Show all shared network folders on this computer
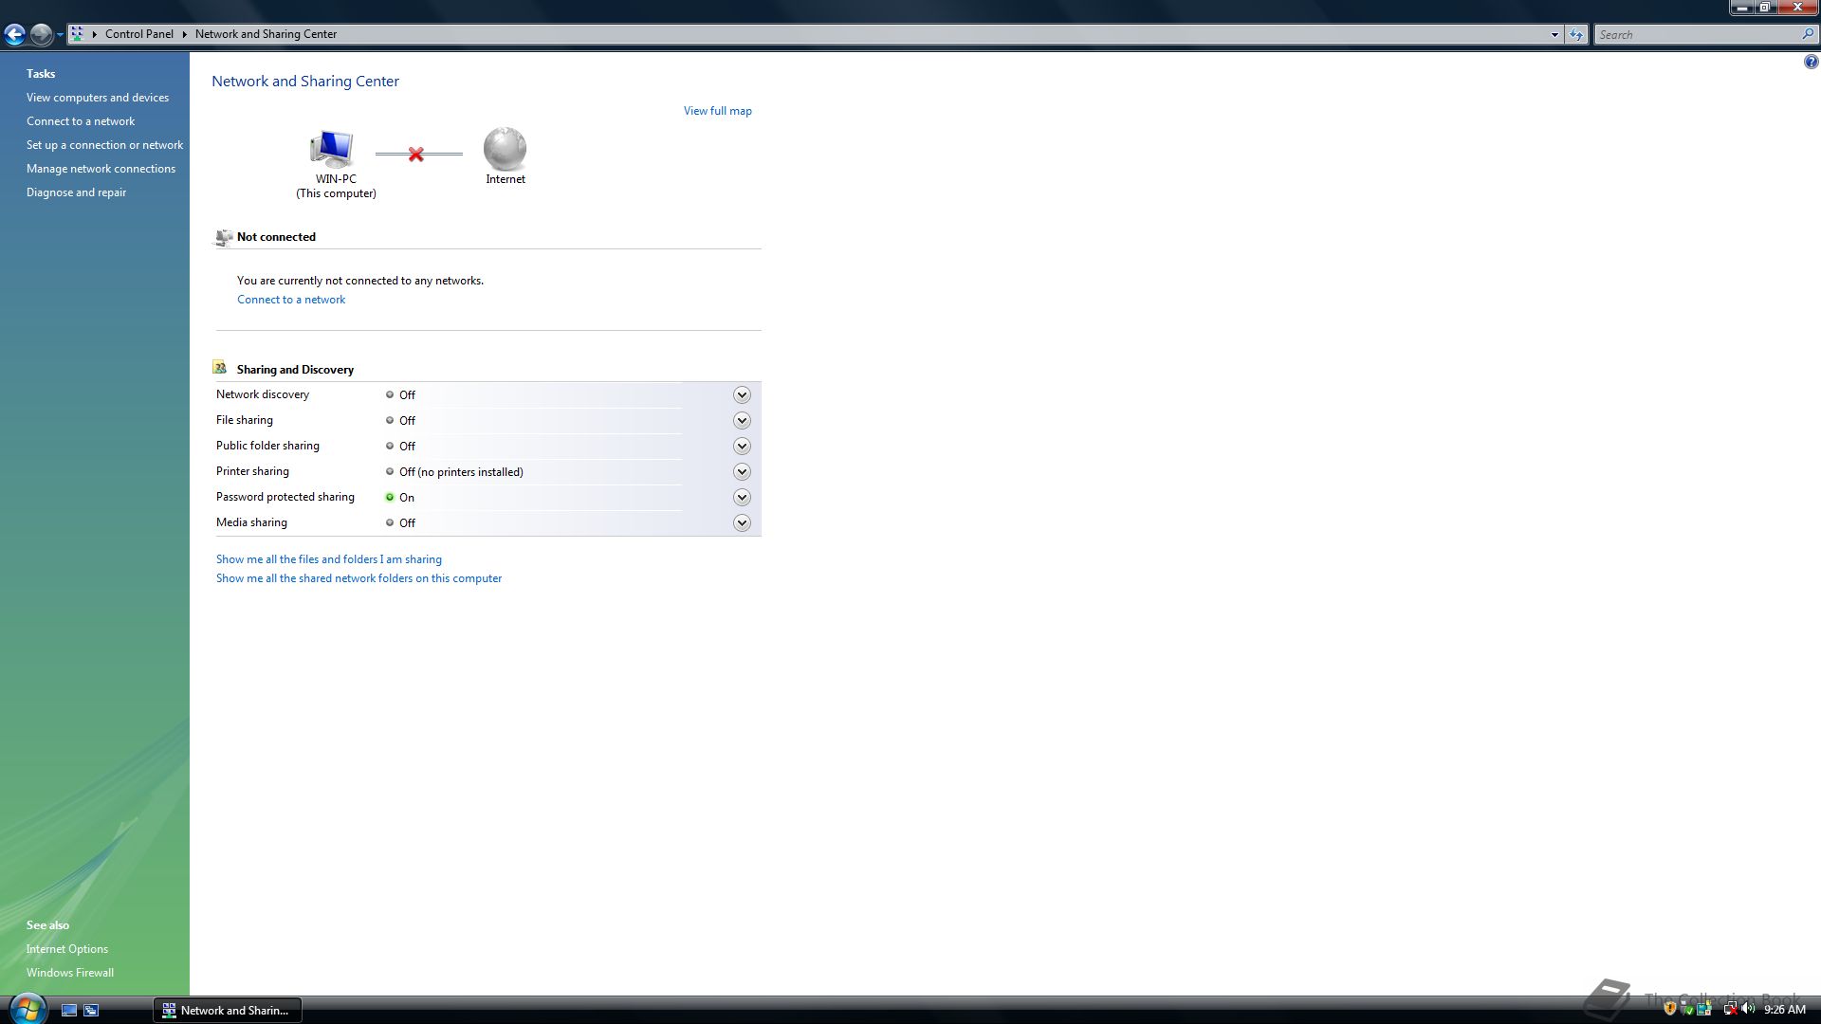 359,578
